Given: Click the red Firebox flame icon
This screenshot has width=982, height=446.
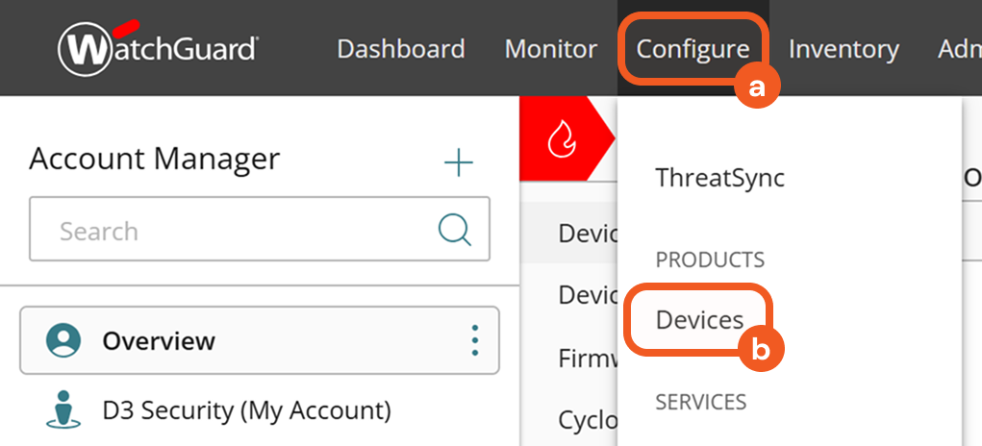Looking at the screenshot, I should pos(559,140).
